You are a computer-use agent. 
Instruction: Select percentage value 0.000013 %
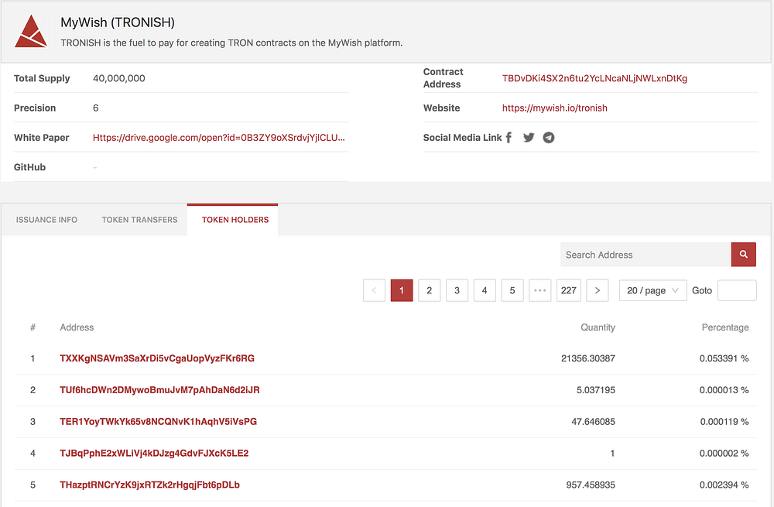click(724, 390)
